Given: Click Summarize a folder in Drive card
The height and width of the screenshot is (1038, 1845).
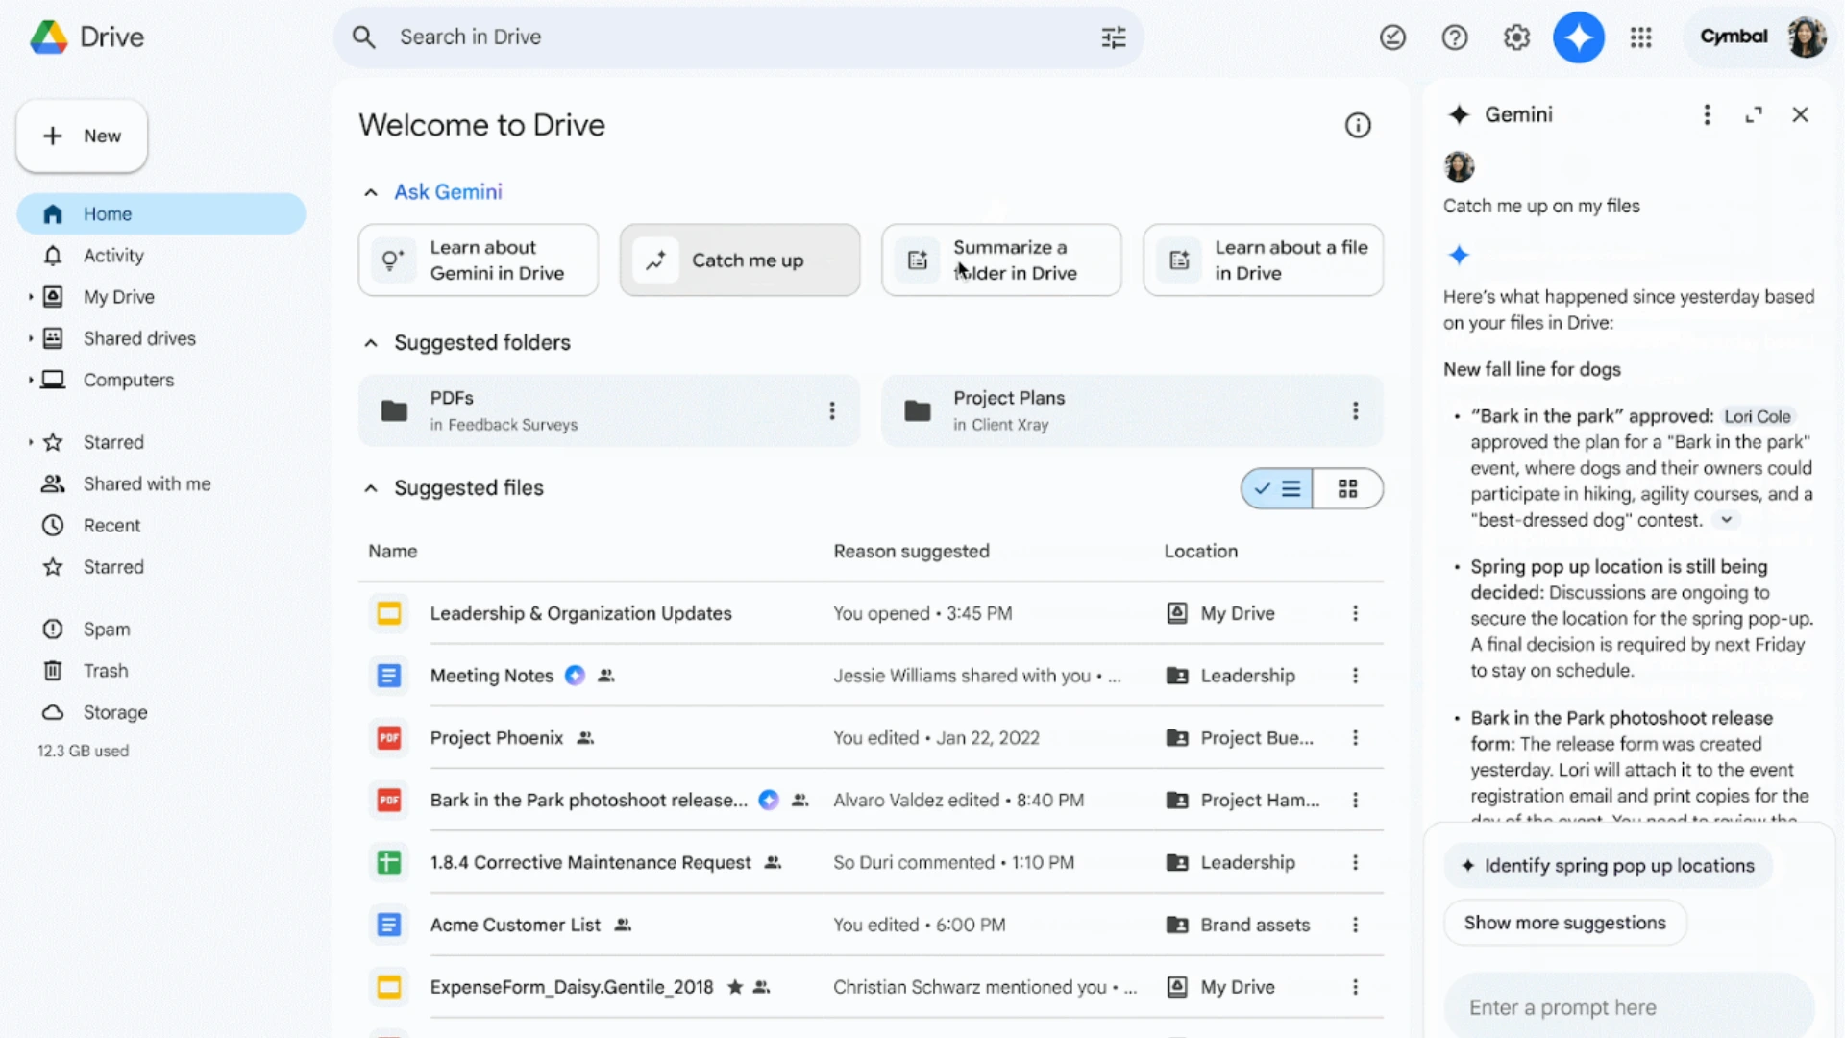Looking at the screenshot, I should click(1001, 260).
